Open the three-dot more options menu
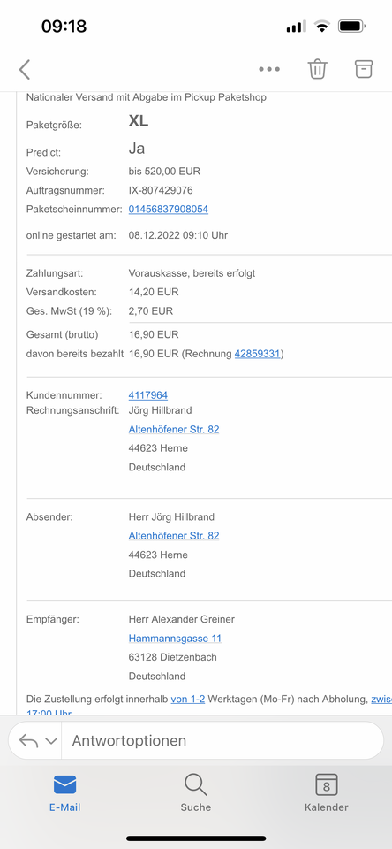The image size is (392, 849). [268, 69]
